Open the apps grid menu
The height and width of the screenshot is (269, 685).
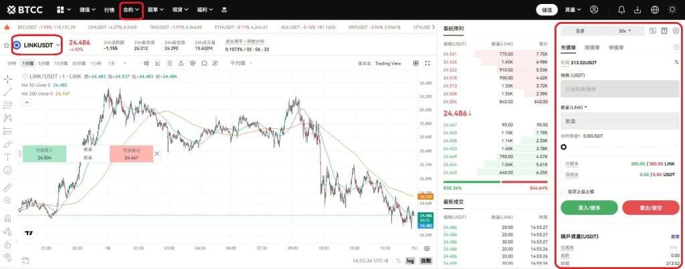[x=60, y=9]
